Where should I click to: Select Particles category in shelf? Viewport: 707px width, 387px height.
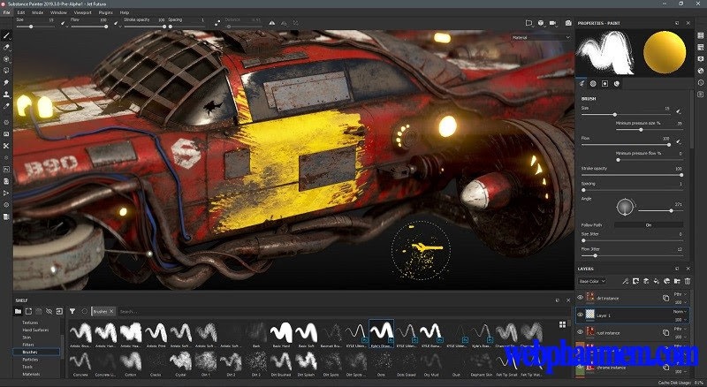point(30,360)
